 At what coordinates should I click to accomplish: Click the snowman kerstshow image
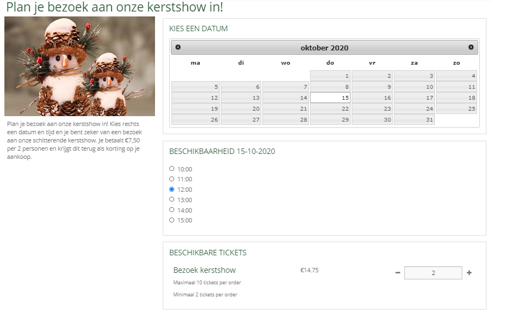[x=79, y=66]
